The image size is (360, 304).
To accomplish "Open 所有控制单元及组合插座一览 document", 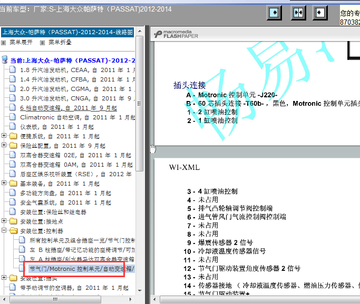I will tap(82, 240).
